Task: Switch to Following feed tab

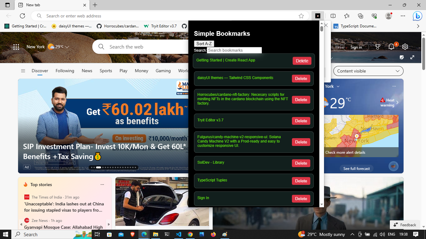Action: point(65,71)
